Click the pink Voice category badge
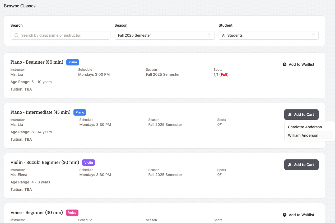Image resolution: width=335 pixels, height=223 pixels. (x=72, y=213)
